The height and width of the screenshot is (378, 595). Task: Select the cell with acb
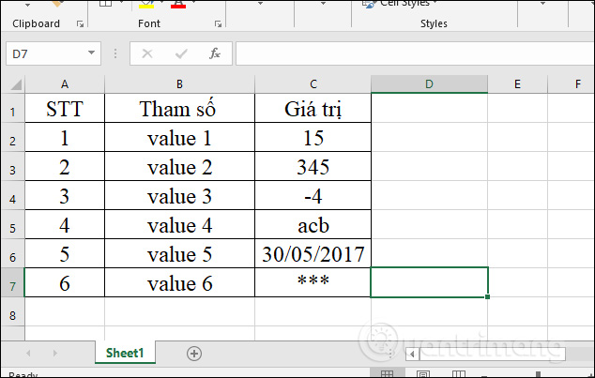313,225
